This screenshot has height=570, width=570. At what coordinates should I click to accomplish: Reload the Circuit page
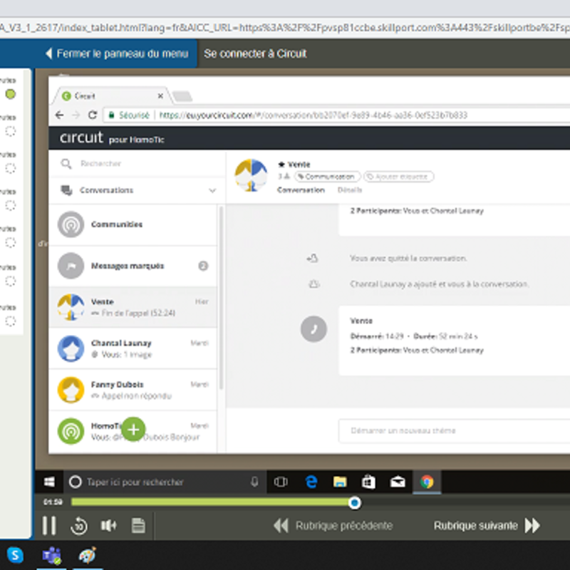[x=93, y=115]
